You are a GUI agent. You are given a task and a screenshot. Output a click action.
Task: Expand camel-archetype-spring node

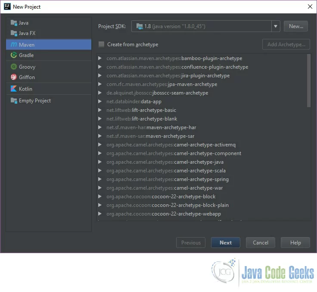[100, 179]
